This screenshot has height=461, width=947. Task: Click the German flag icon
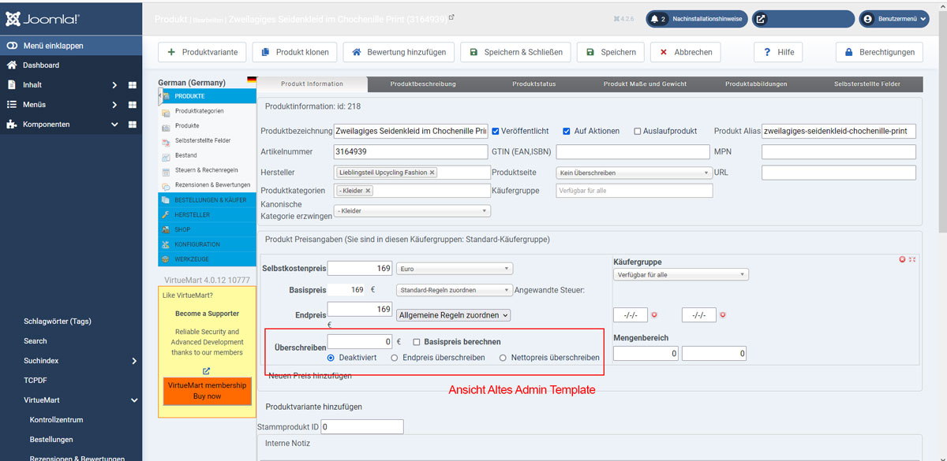click(x=252, y=80)
